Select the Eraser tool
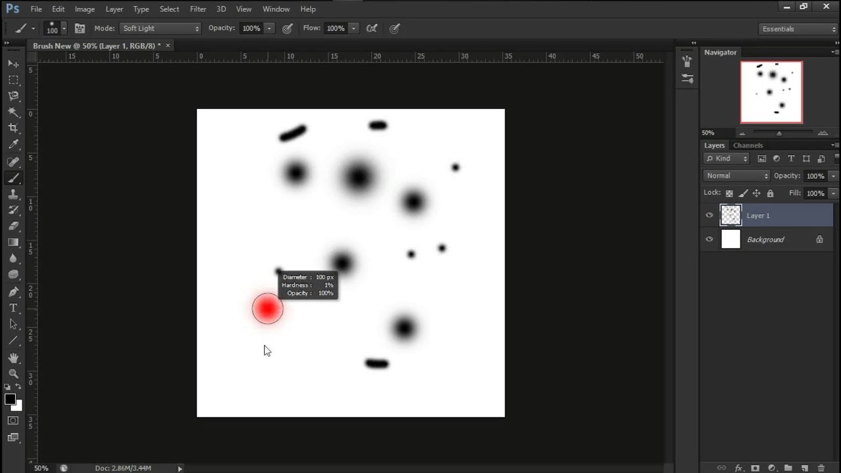The width and height of the screenshot is (841, 473). tap(13, 226)
